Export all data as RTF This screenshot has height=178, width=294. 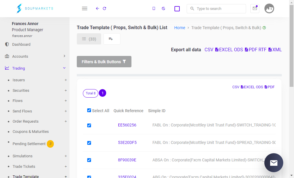point(263,50)
